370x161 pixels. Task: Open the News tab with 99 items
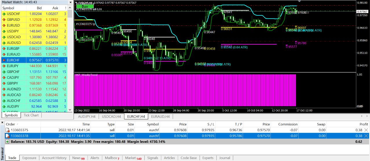(78, 158)
